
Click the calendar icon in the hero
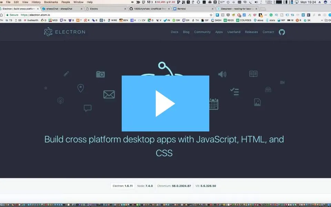coord(214,104)
